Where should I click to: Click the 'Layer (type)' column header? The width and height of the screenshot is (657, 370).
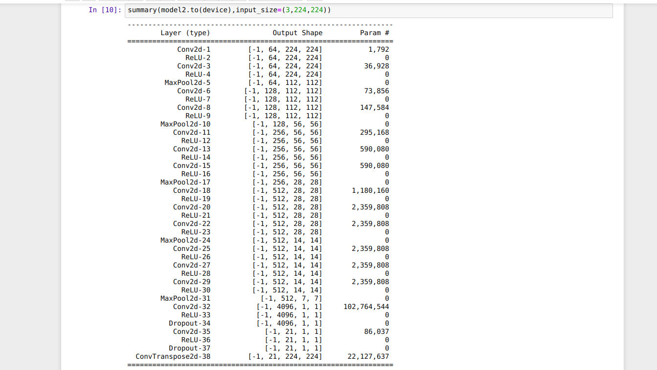(x=185, y=33)
